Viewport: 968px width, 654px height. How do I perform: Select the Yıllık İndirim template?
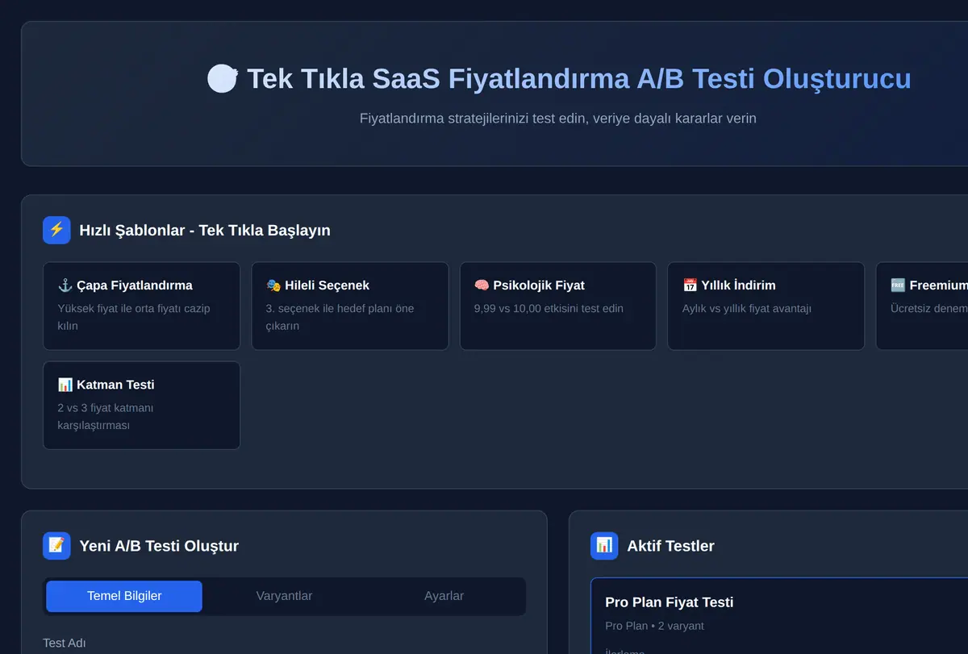coord(766,306)
